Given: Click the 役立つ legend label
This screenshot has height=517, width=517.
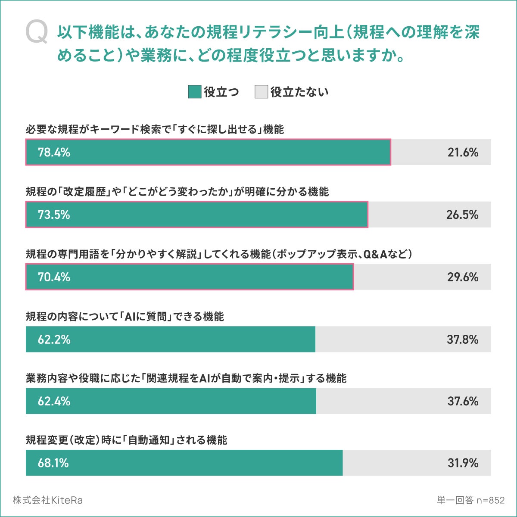Looking at the screenshot, I should coord(221,92).
